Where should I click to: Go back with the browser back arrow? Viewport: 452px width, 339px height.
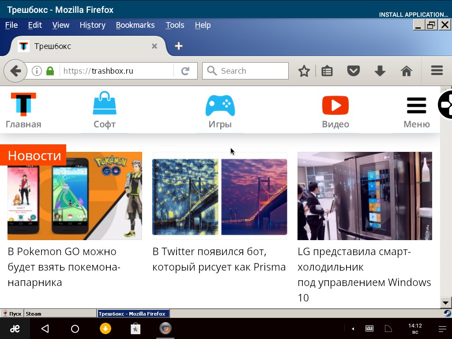pos(15,71)
